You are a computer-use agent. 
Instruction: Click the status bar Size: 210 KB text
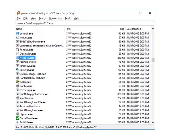(x=22, y=127)
